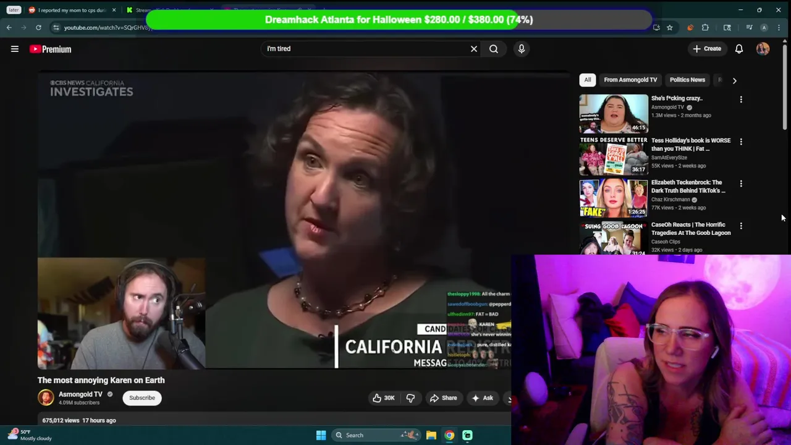Image resolution: width=791 pixels, height=445 pixels.
Task: Subscribe to Asmongold TV
Action: [142, 398]
